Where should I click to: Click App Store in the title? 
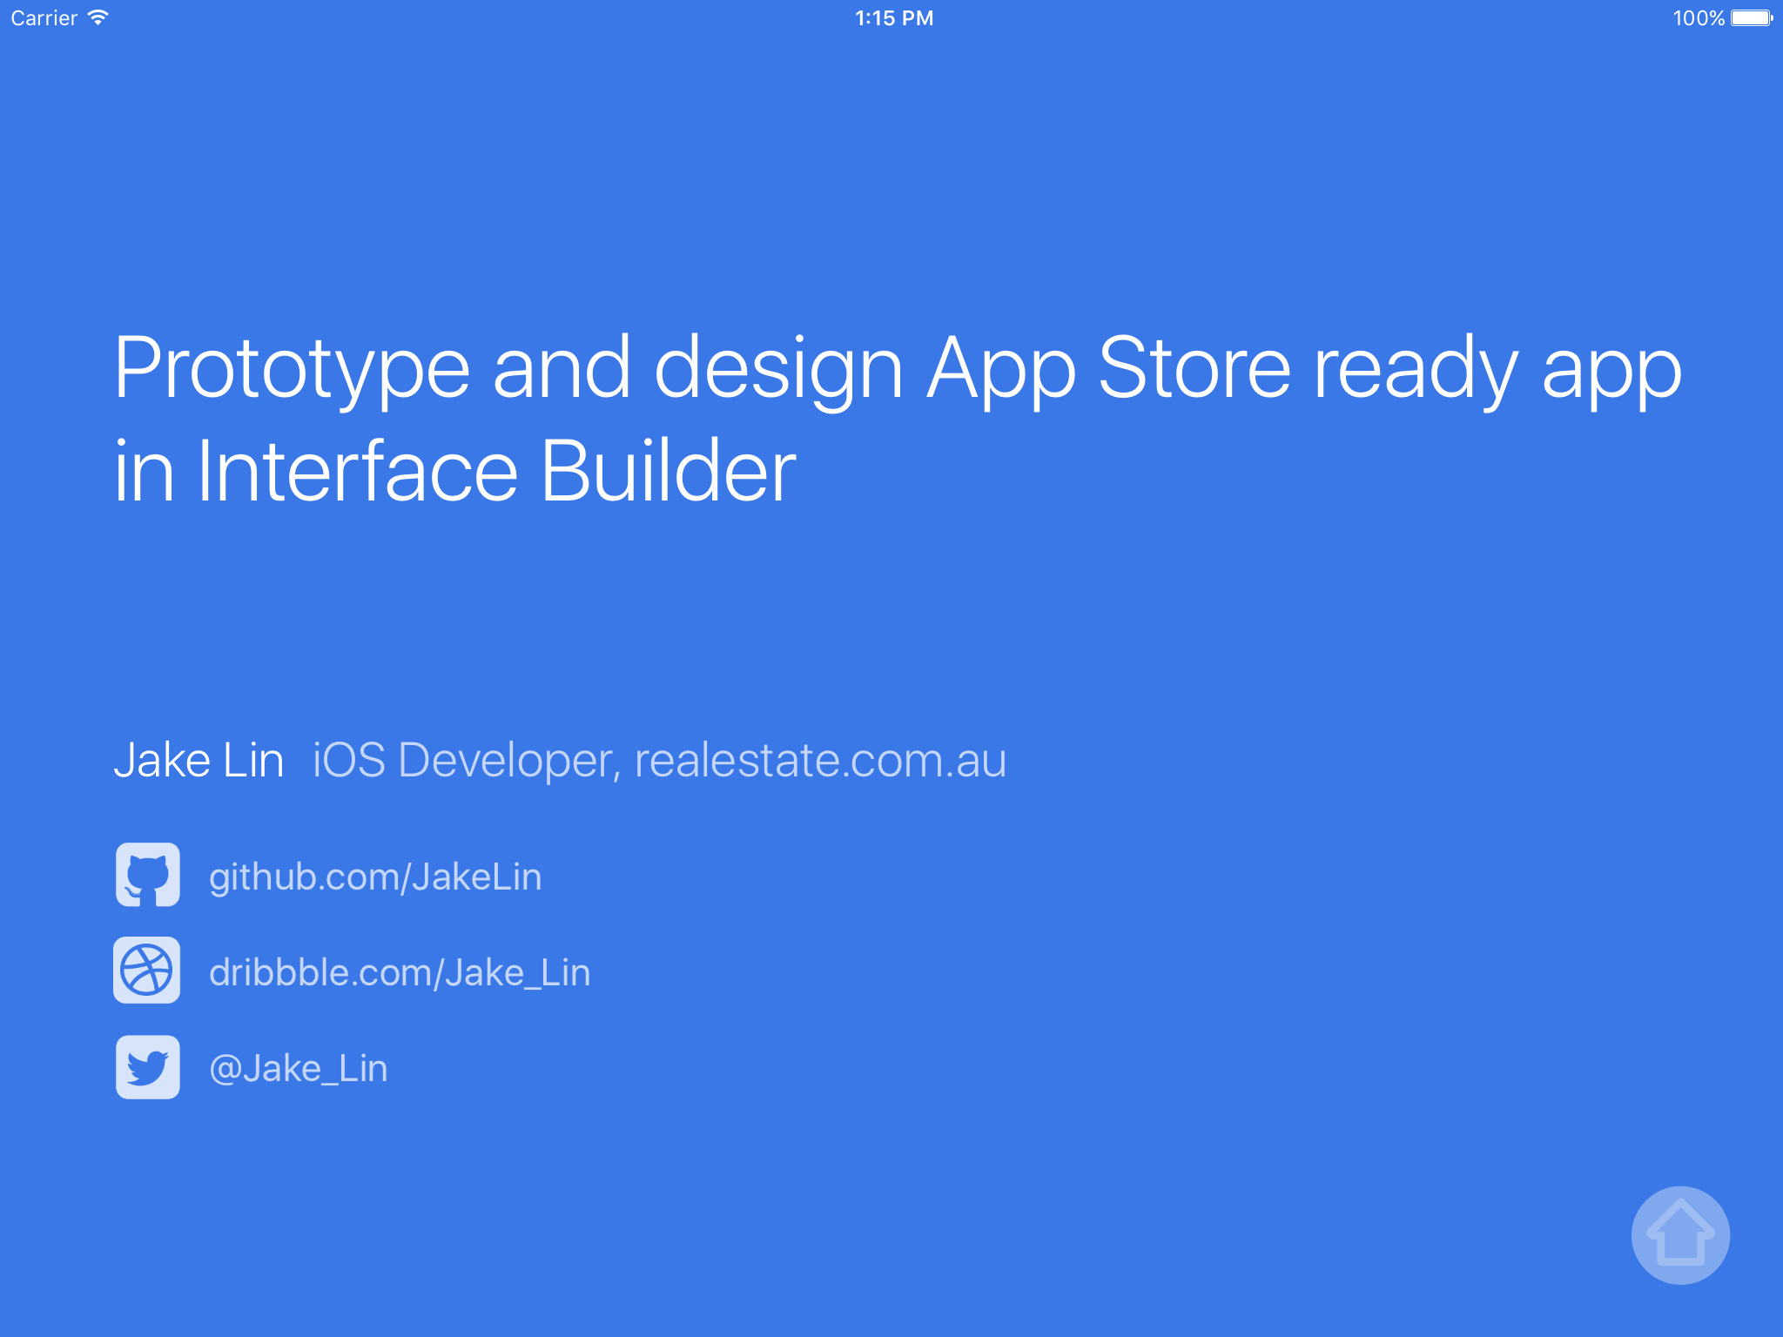click(x=1107, y=368)
